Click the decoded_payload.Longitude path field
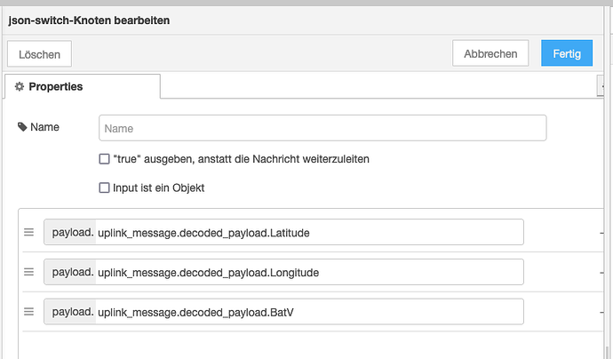Screen dimensions: 613x359 tap(308, 272)
